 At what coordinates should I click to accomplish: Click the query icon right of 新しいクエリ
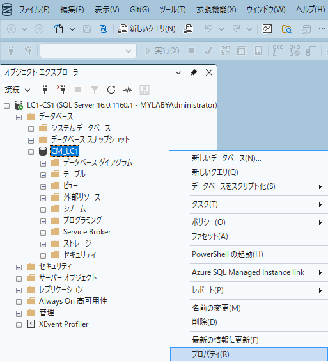click(x=188, y=29)
